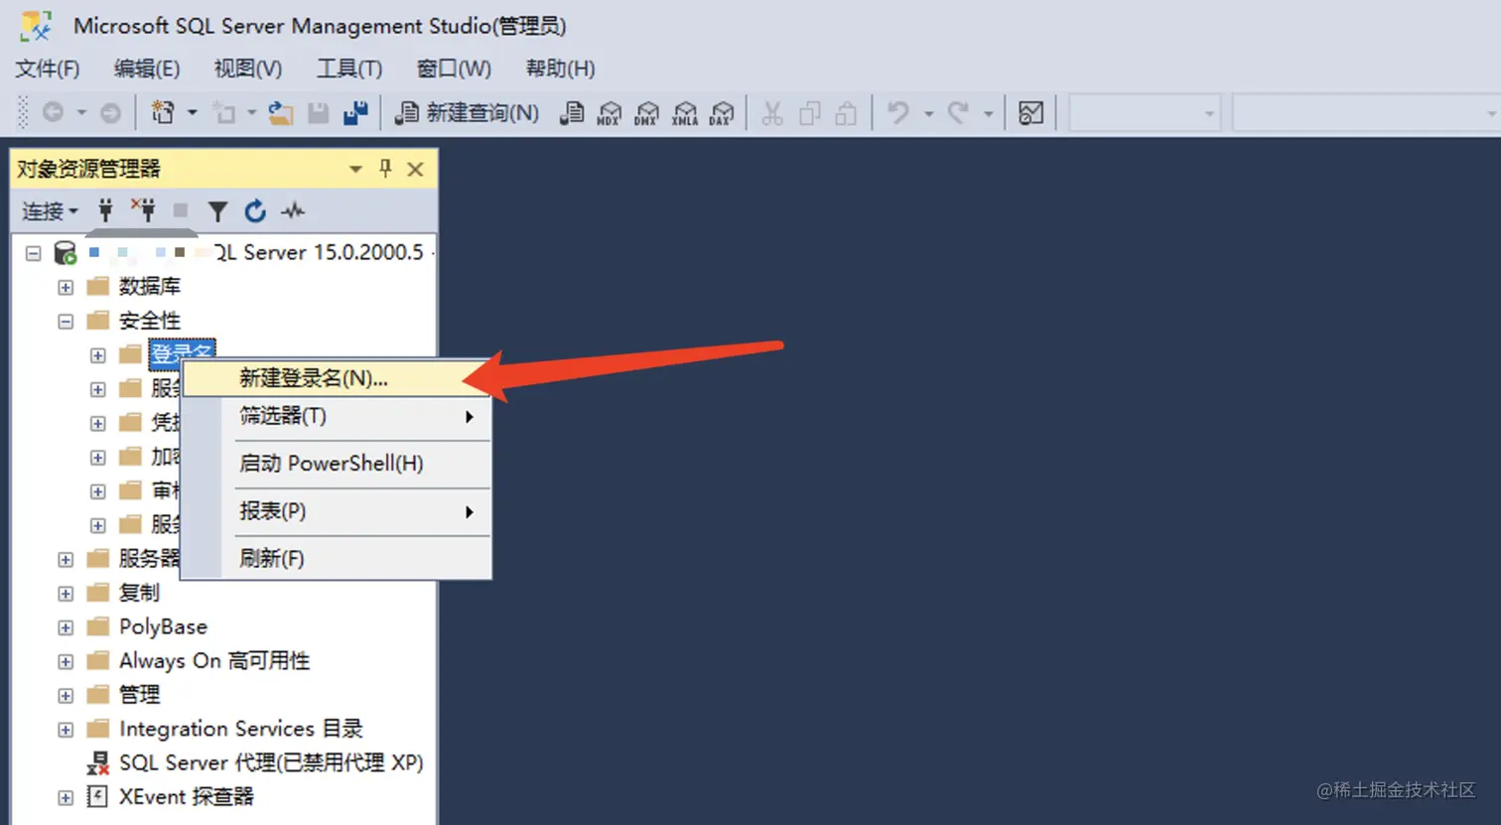Click the Redo arrow icon
The image size is (1501, 825).
(958, 113)
